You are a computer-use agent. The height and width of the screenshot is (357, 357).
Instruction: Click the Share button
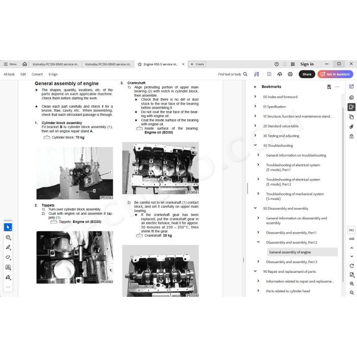coord(307,74)
